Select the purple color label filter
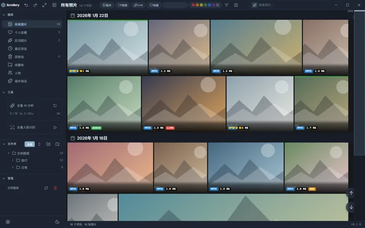The height and width of the screenshot is (228, 365). 213,5
